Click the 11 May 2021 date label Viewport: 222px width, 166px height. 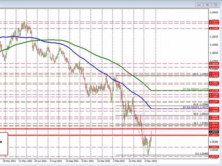(25, 161)
